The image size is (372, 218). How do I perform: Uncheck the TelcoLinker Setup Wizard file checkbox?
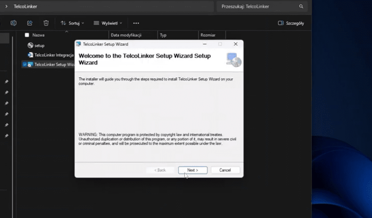pos(25,64)
